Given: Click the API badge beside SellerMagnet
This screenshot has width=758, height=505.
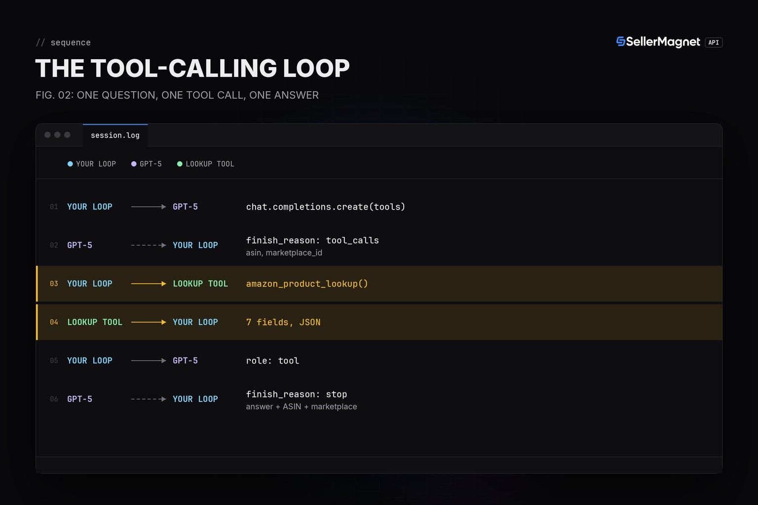Looking at the screenshot, I should (x=714, y=42).
